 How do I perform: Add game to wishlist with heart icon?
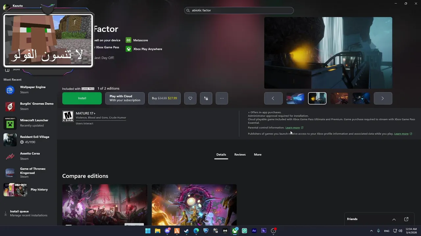(x=190, y=98)
